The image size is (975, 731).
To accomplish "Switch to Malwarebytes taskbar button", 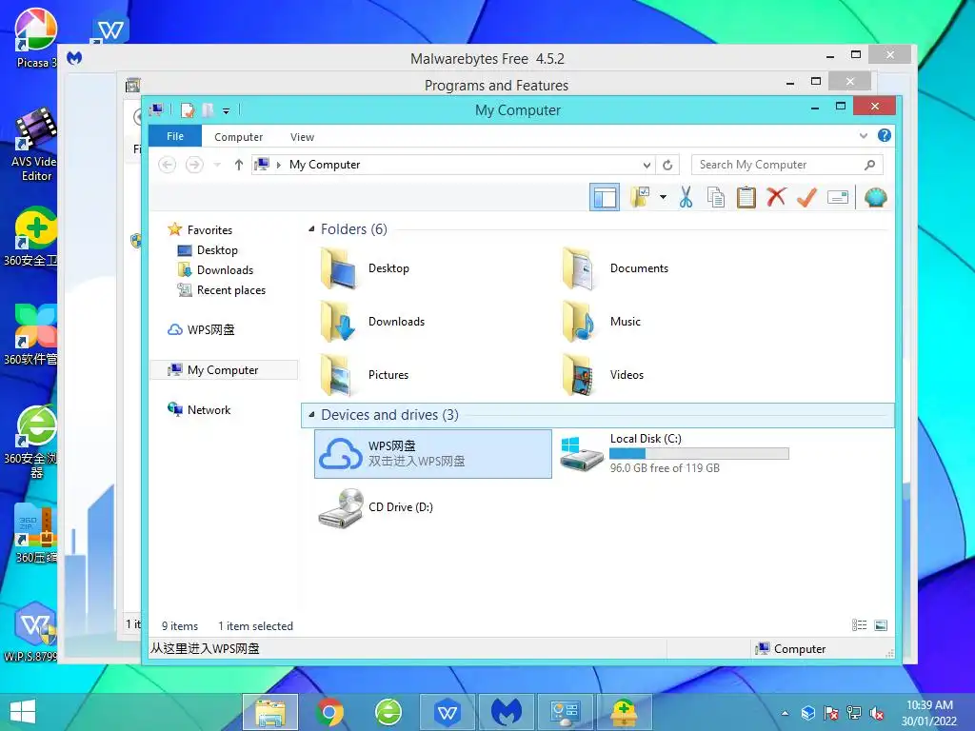I will pos(507,712).
